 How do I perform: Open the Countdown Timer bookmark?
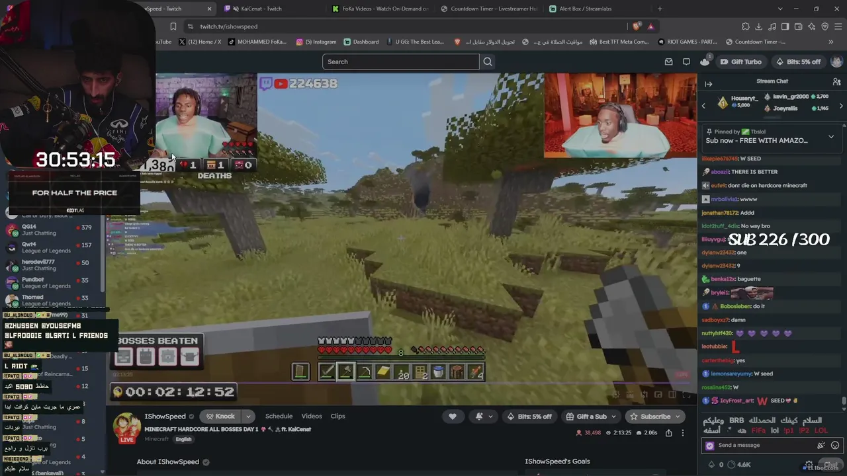pos(755,42)
